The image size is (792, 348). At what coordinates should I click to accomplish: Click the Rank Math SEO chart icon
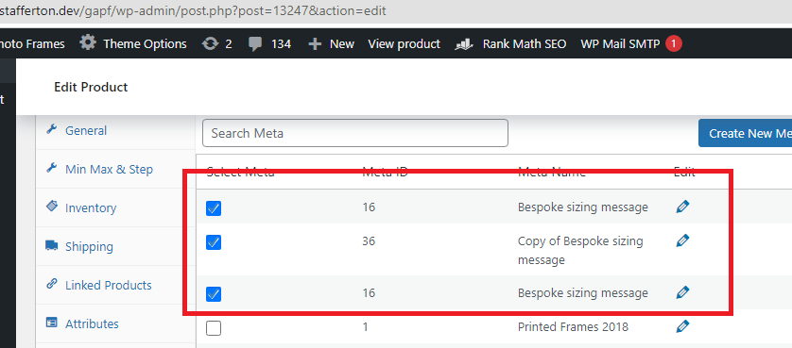click(x=463, y=44)
